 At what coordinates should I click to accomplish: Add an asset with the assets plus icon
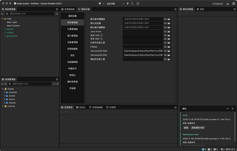tap(2, 84)
